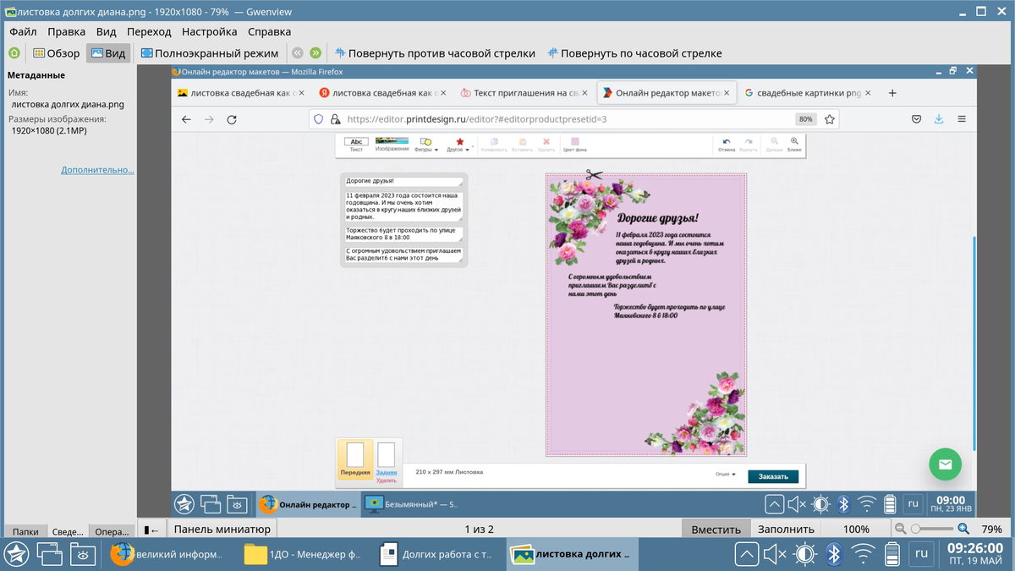1015x571 pixels.
Task: Click the green start page icon
Action: [14, 52]
